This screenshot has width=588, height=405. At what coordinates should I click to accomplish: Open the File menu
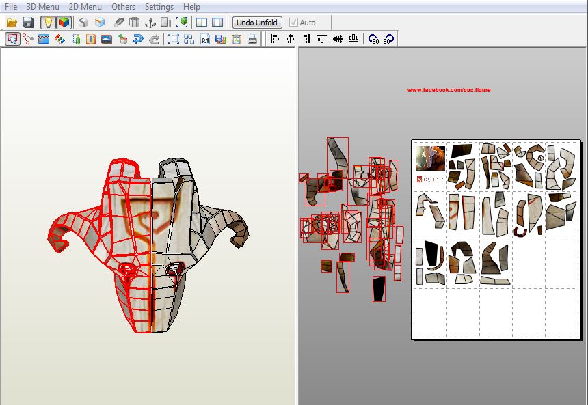[x=11, y=7]
